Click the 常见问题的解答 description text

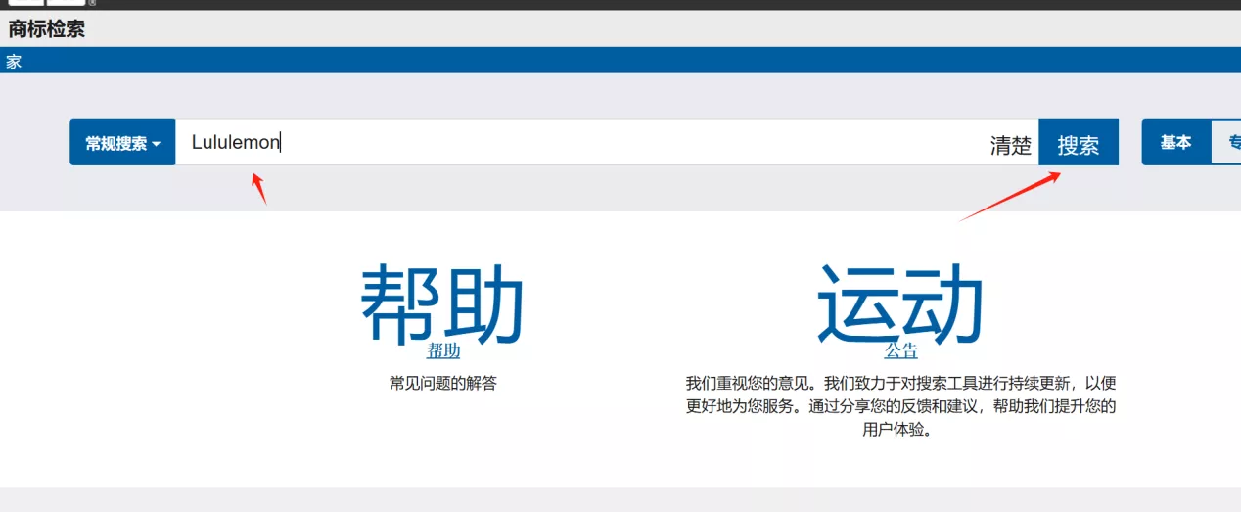pos(443,383)
